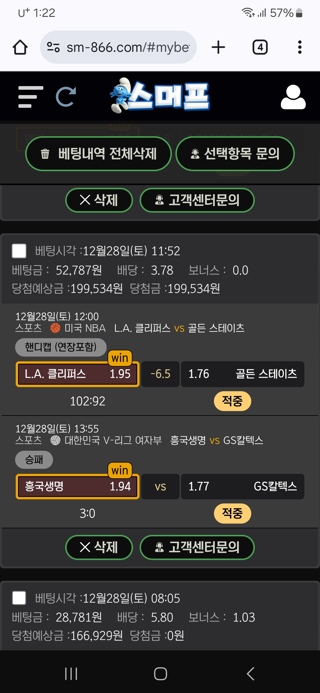The width and height of the screenshot is (320, 693).
Task: Tap the address bar URL field
Action: click(128, 47)
